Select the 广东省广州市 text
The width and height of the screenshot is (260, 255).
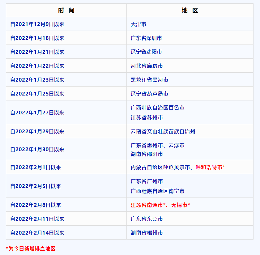point(147,181)
